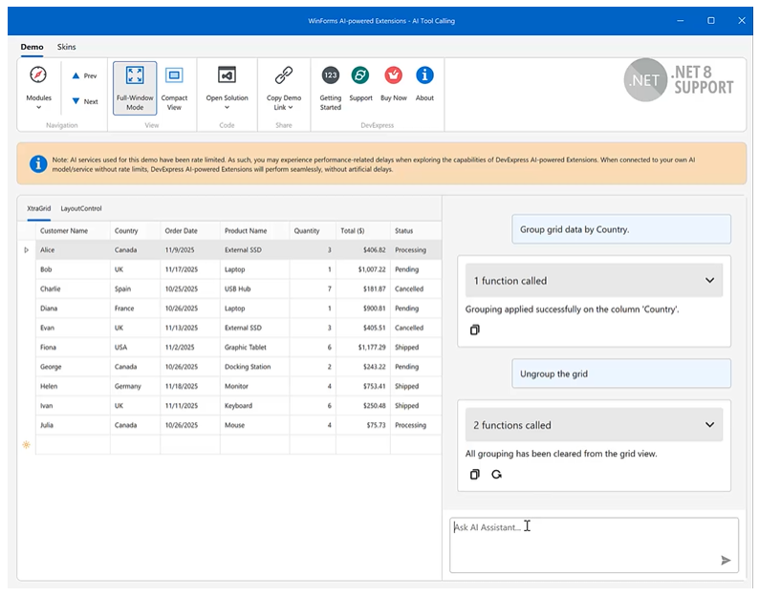Select the 'Fiona' customer cell
This screenshot has width=759, height=597.
(x=73, y=348)
